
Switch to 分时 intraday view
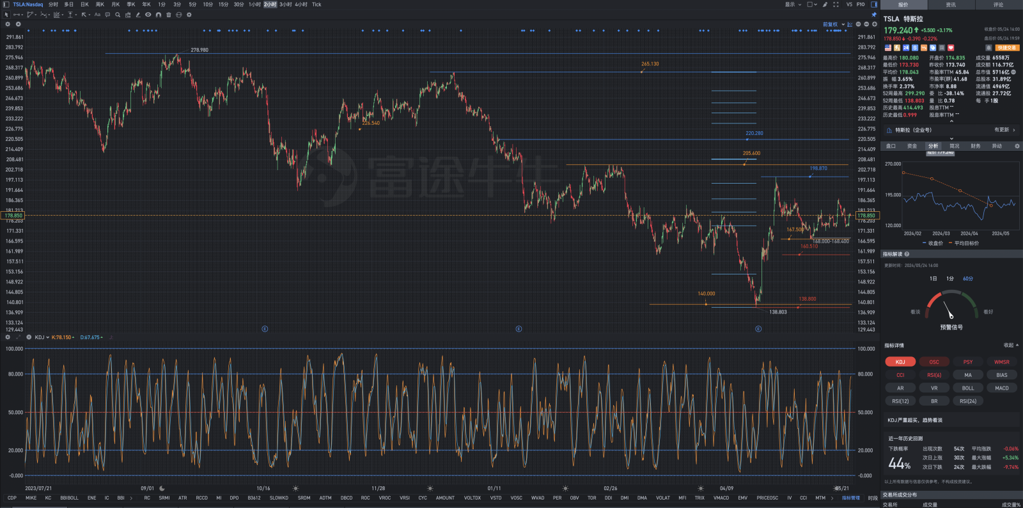[53, 4]
